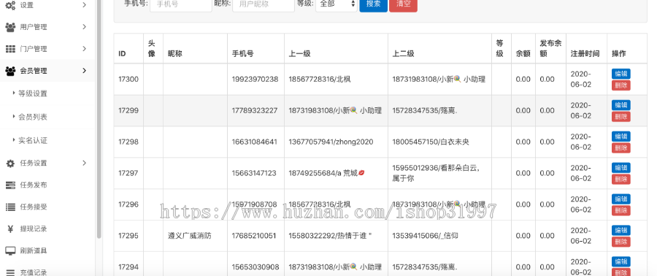Expand the 用户管理 chevron
657x276 pixels.
(x=84, y=27)
